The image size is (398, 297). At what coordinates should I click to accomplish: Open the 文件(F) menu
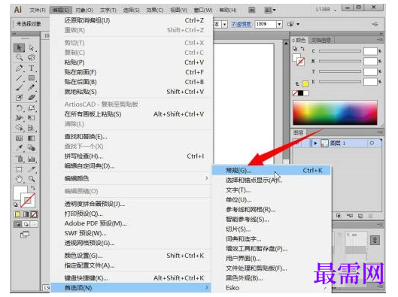[38, 10]
